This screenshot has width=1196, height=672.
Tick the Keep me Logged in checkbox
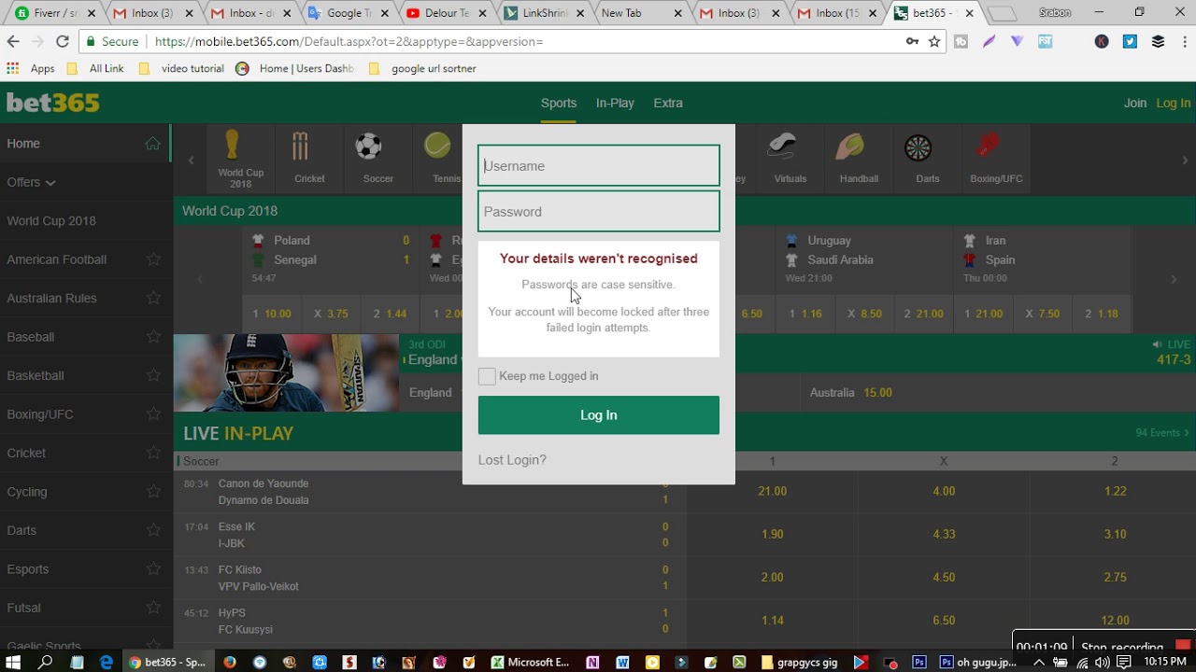(x=487, y=376)
